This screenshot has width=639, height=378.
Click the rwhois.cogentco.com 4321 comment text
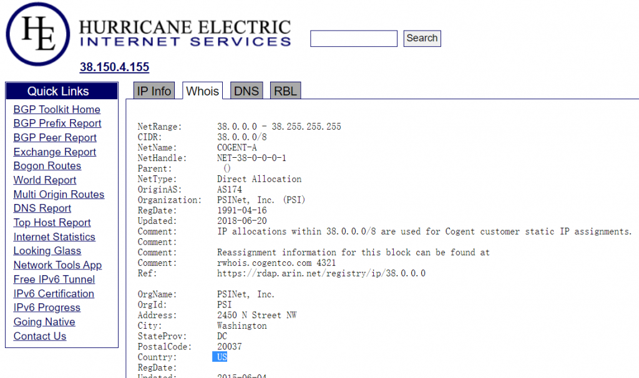[x=276, y=263]
